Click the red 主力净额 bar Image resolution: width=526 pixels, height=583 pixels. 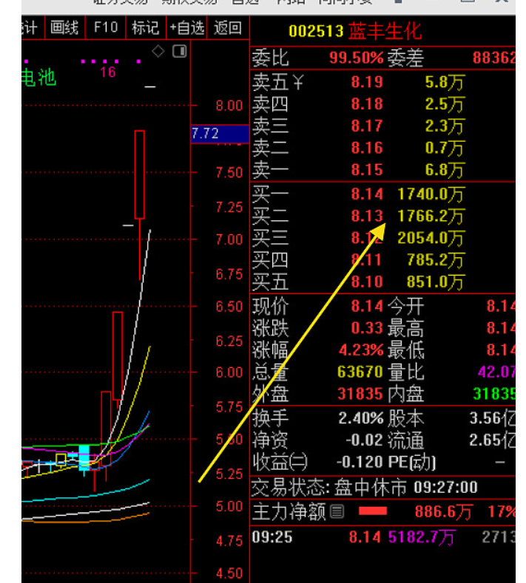(373, 511)
